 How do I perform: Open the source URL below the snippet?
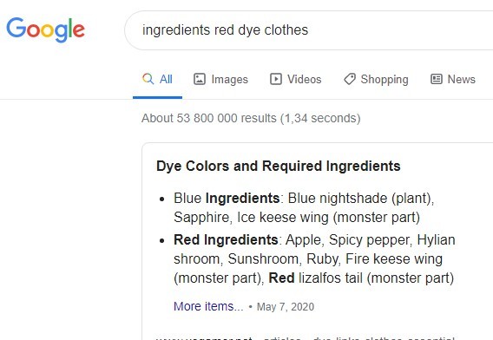point(306,338)
